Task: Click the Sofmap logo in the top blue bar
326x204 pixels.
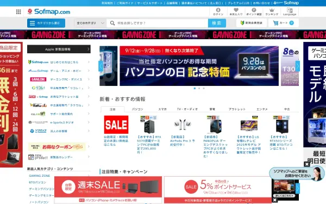Action: coord(286,3)
